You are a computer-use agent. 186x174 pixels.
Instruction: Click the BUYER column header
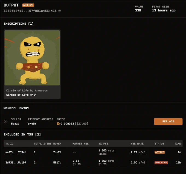pos(57,144)
